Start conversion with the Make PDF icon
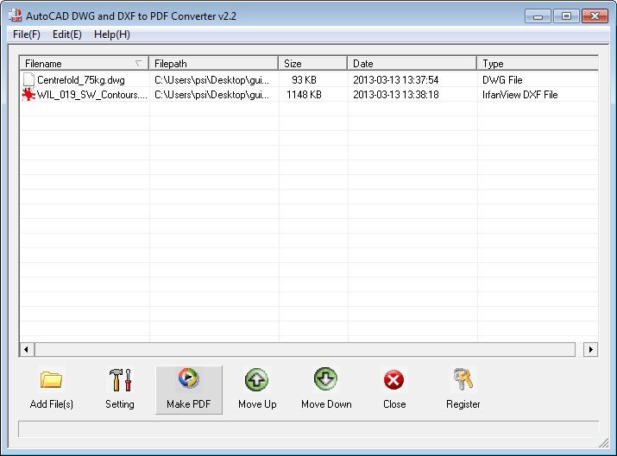The height and width of the screenshot is (456, 617). [x=188, y=378]
